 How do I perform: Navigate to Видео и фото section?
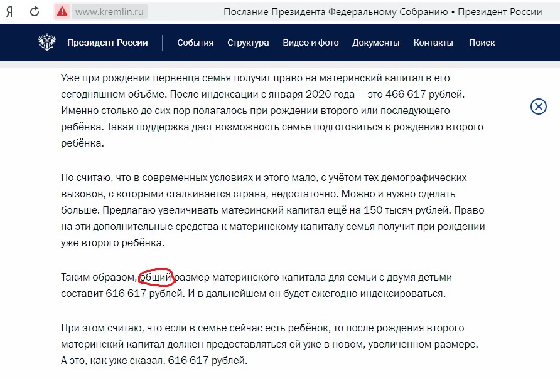click(310, 43)
